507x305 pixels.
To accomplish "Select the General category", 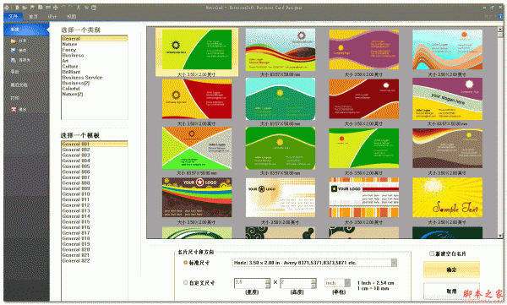I will [95, 39].
